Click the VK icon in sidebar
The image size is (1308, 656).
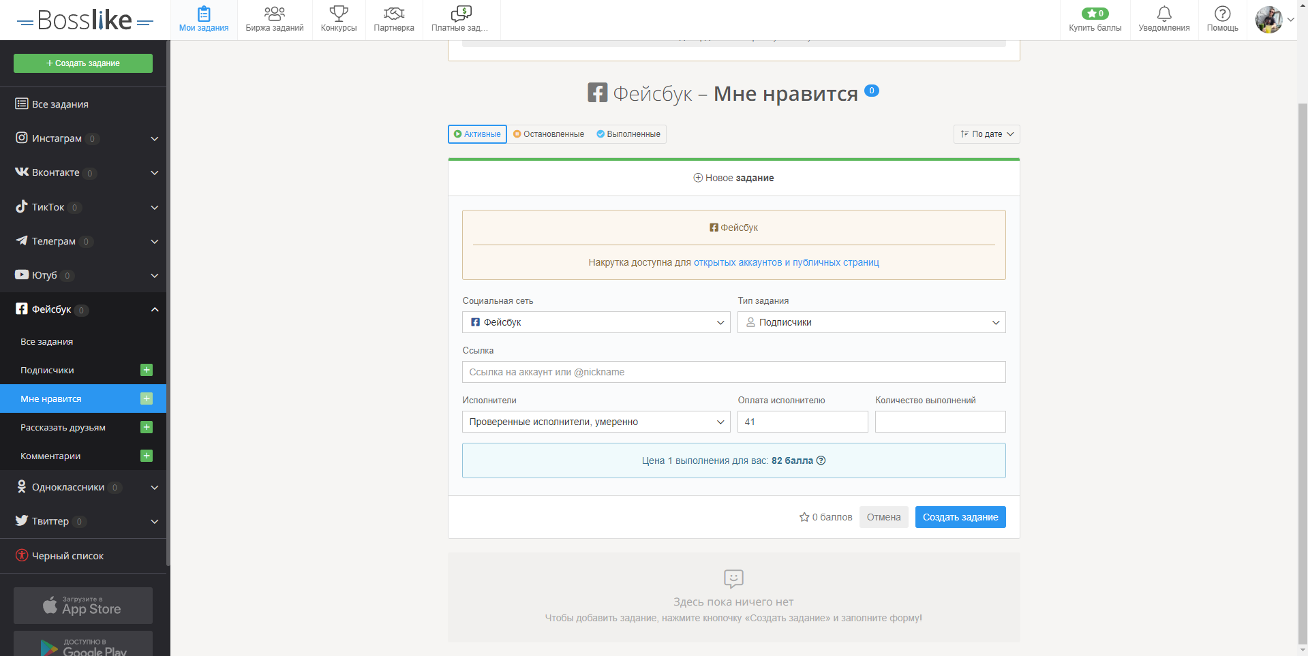pos(22,172)
